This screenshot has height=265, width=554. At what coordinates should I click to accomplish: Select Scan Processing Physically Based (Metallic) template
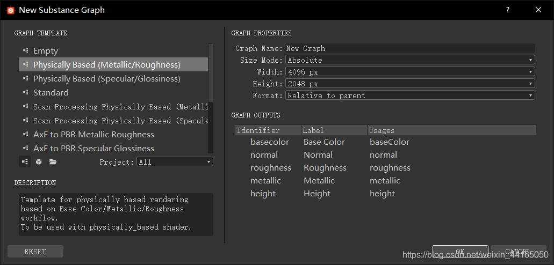(113, 107)
